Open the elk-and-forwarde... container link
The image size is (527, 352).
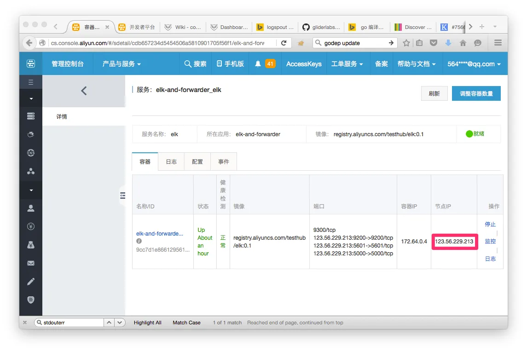(x=160, y=233)
